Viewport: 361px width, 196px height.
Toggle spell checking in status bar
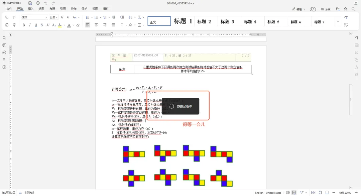click(294, 193)
